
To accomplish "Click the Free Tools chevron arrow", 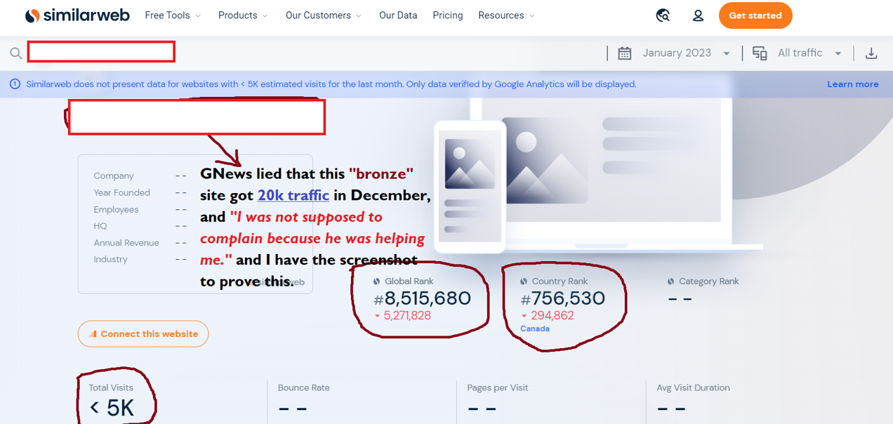I will coord(198,16).
